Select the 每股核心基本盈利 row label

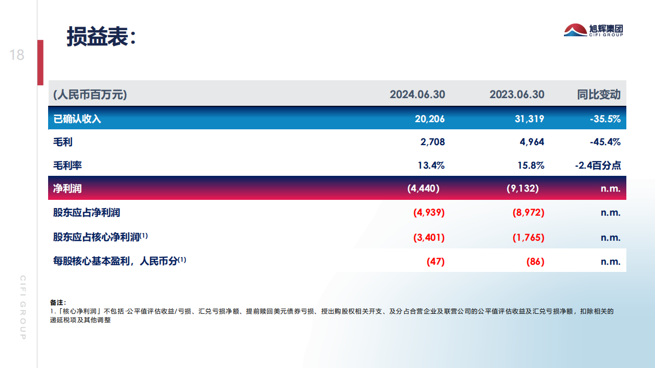120,261
